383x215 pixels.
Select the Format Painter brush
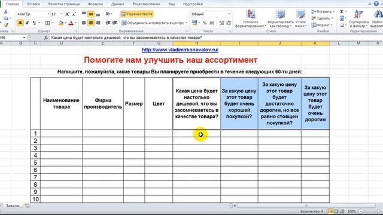coord(6,24)
